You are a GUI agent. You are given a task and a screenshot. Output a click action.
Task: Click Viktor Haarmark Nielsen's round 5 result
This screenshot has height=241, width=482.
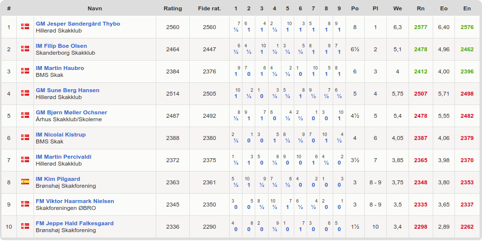(x=287, y=207)
